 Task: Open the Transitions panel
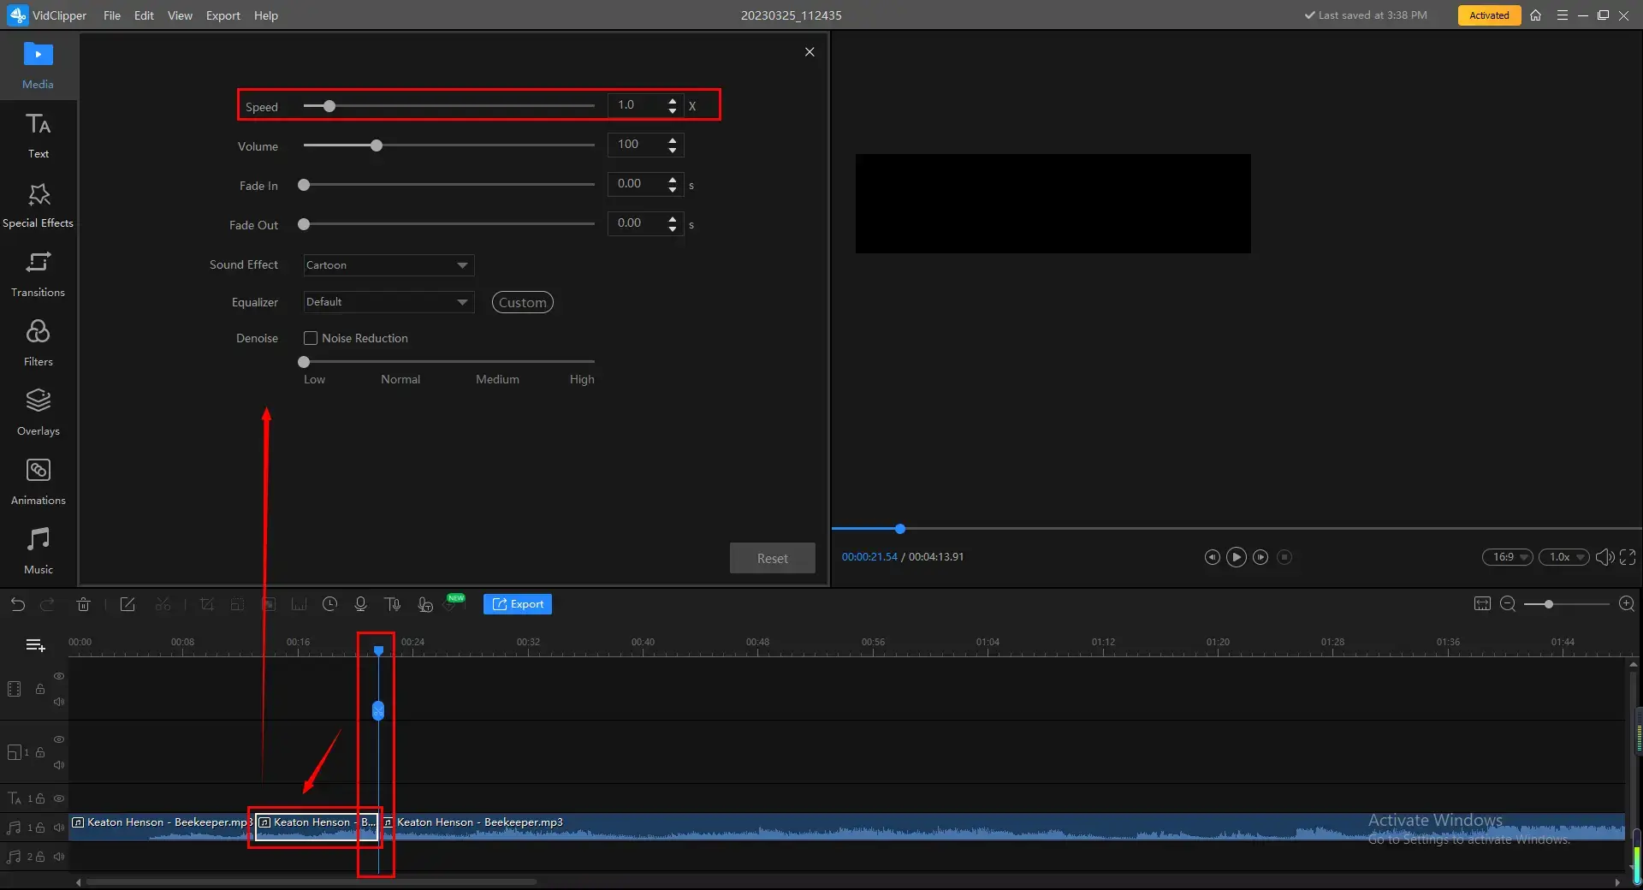click(38, 274)
